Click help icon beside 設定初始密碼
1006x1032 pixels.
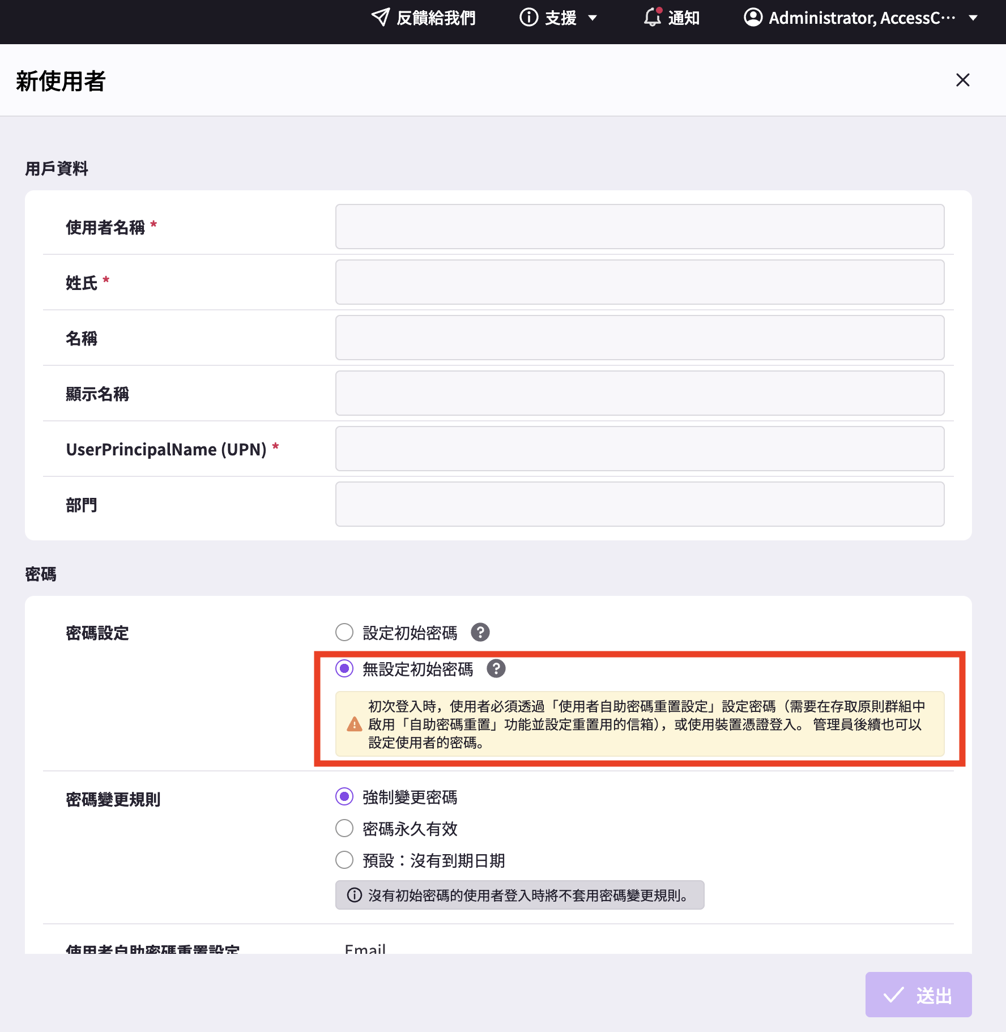(x=480, y=632)
